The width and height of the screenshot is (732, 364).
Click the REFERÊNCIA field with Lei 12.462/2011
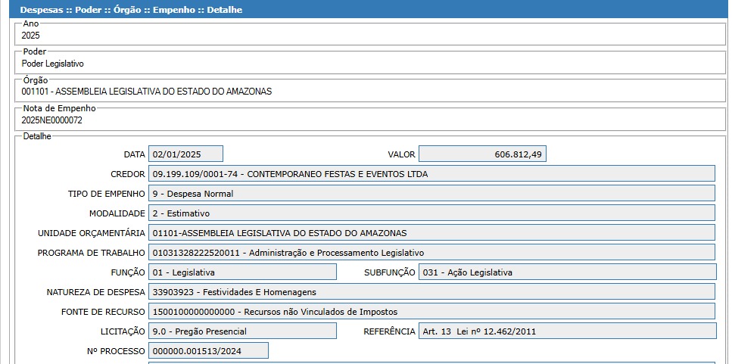point(567,331)
